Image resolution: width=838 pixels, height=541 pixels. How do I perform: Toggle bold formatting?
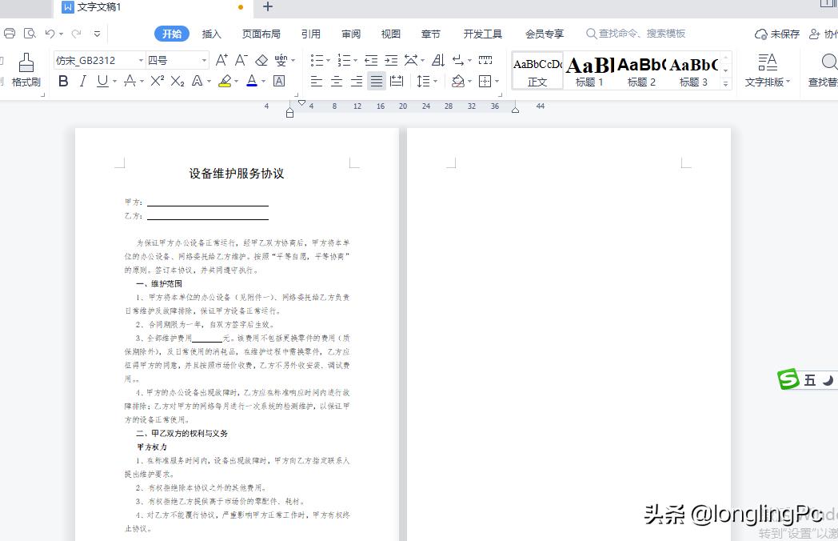pos(63,81)
